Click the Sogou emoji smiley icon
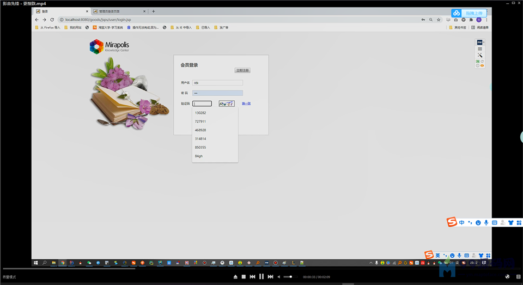 [x=478, y=222]
